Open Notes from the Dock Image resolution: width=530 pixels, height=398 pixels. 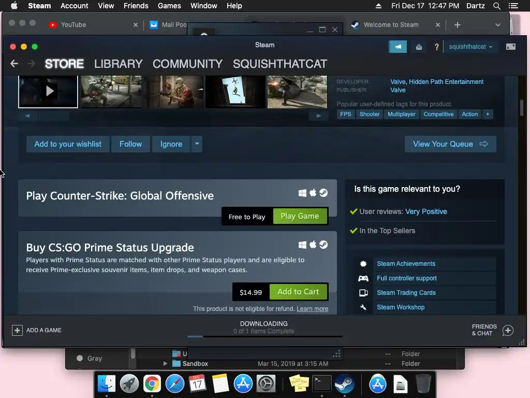click(x=220, y=384)
